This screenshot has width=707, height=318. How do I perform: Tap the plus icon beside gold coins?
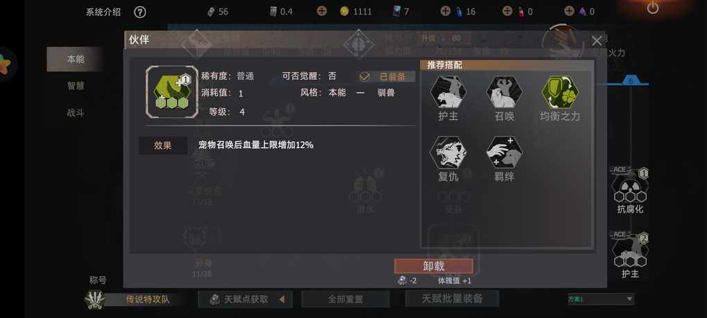[x=322, y=11]
